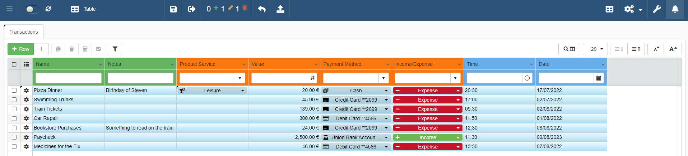
Task: Tick the select-all header checkbox
Action: coord(14,64)
